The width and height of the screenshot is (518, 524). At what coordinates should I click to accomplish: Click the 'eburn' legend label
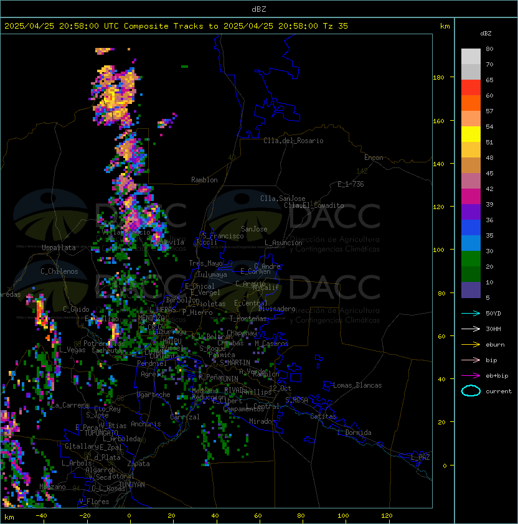(x=495, y=345)
